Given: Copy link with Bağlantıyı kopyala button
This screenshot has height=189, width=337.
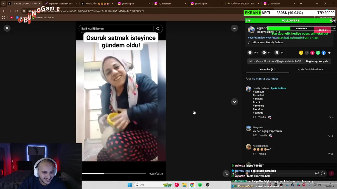Looking at the screenshot, I should point(317,61).
